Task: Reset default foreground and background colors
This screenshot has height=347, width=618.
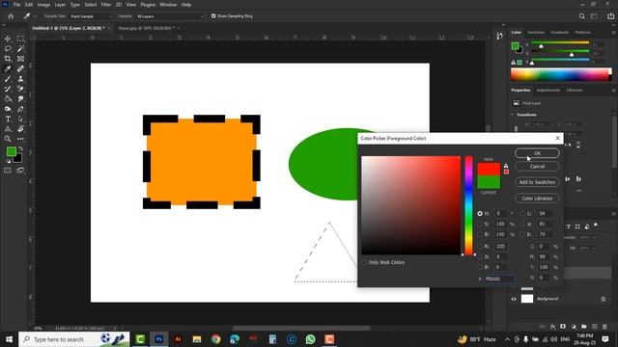Action: (8, 161)
